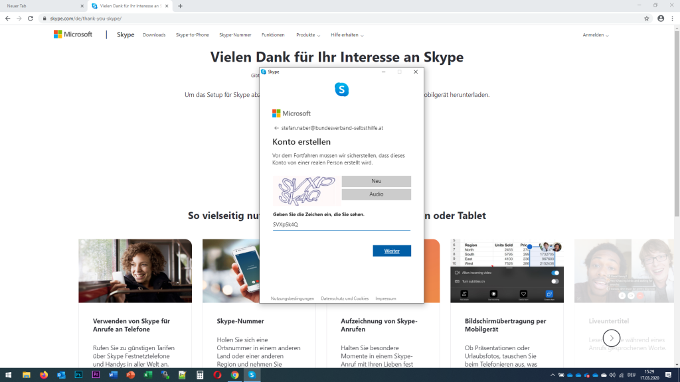Expand the Anmelden dropdown
Image resolution: width=680 pixels, height=382 pixels.
[x=596, y=34]
